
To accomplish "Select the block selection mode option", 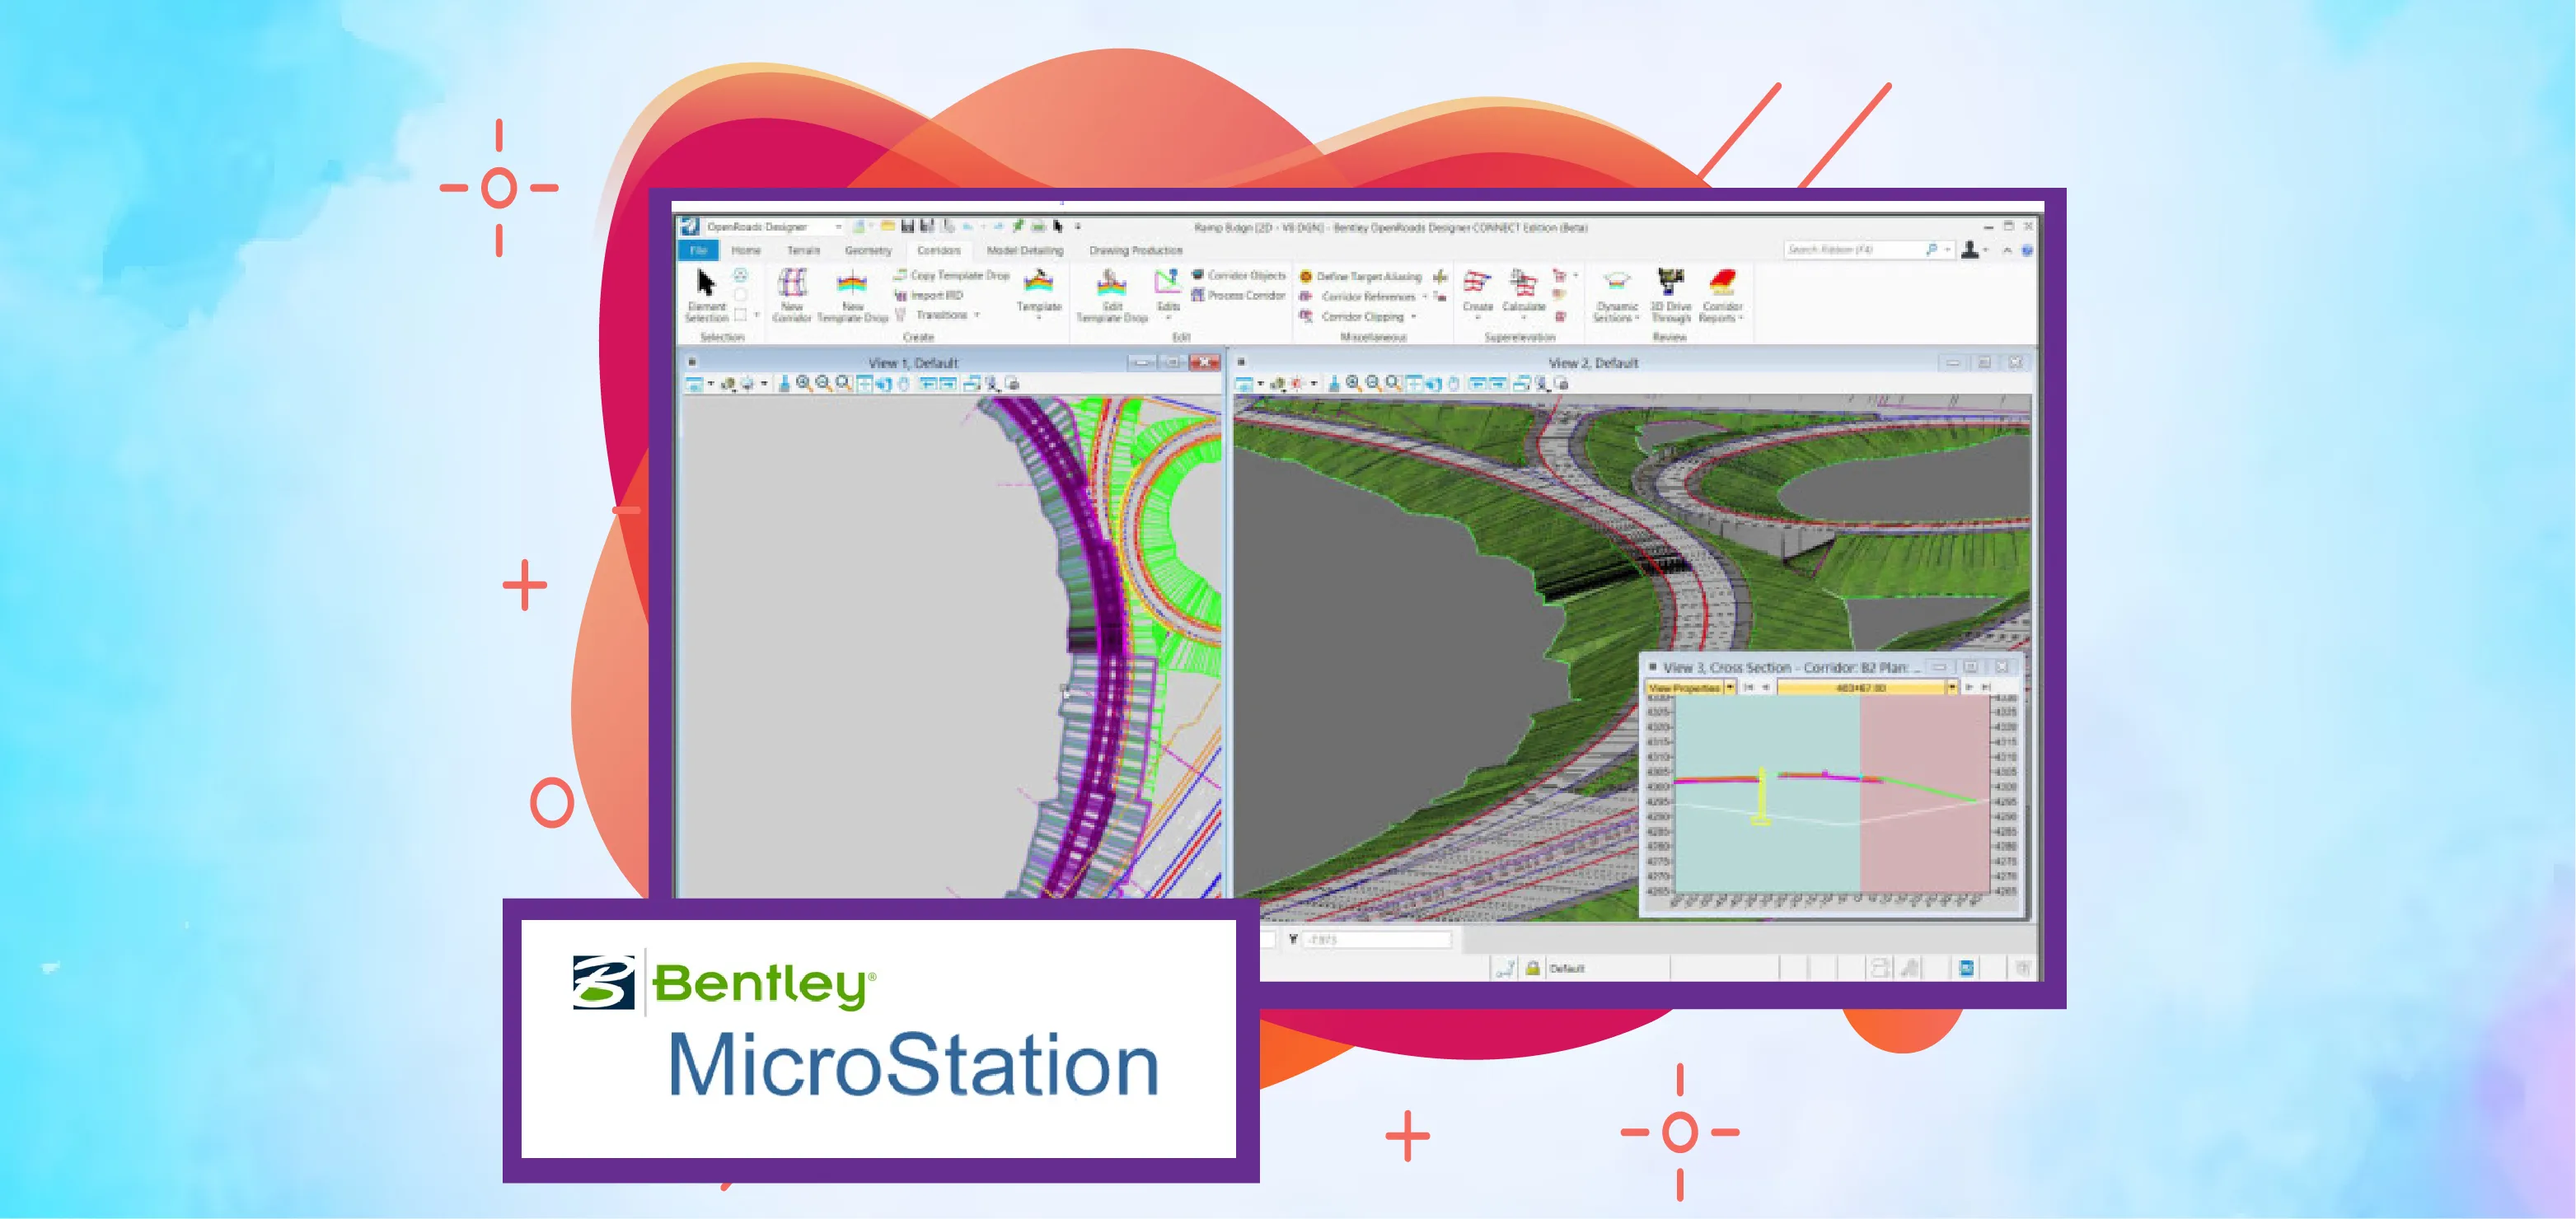I will click(x=740, y=314).
